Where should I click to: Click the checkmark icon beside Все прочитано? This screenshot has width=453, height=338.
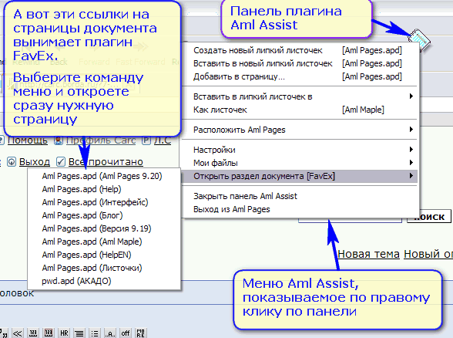click(x=61, y=161)
